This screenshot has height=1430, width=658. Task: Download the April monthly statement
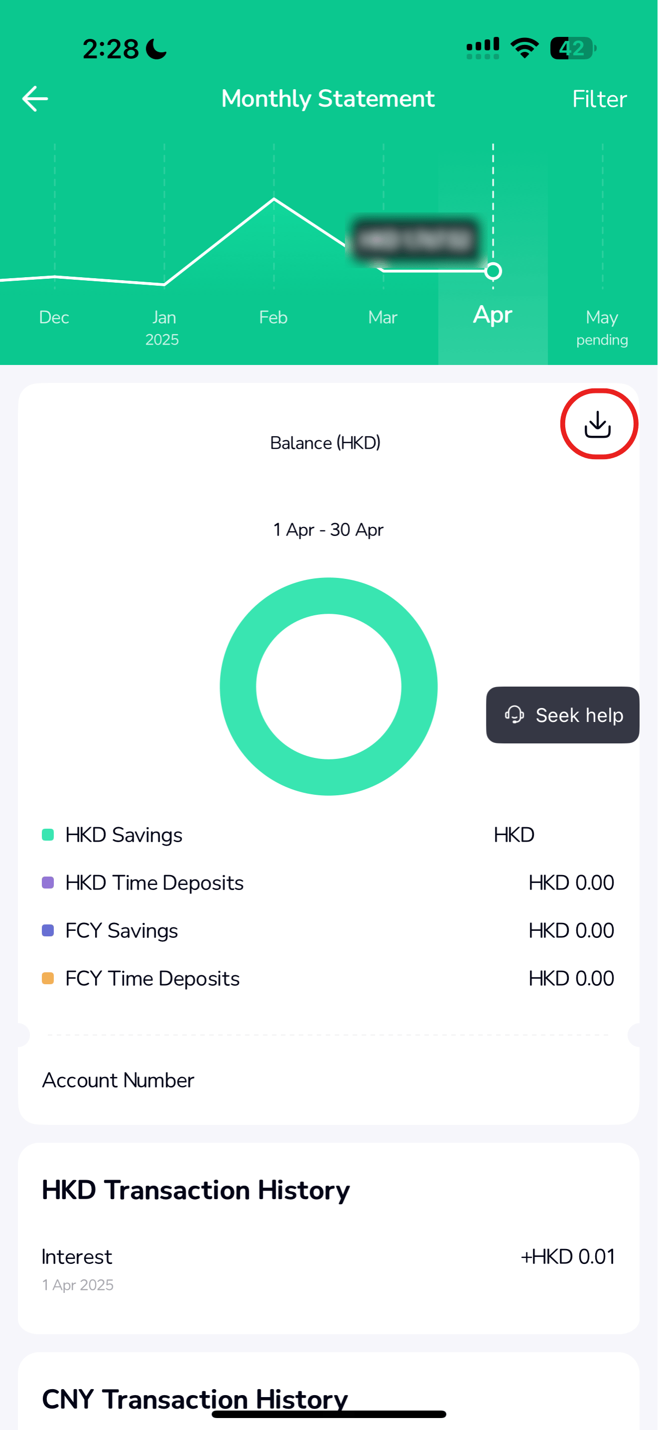598,424
